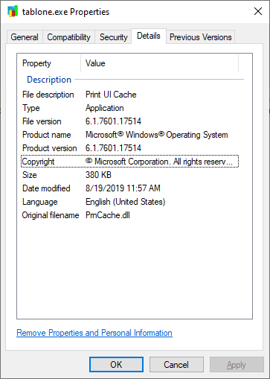Select the Language row label
This screenshot has width=270, height=379.
pyautogui.click(x=40, y=202)
